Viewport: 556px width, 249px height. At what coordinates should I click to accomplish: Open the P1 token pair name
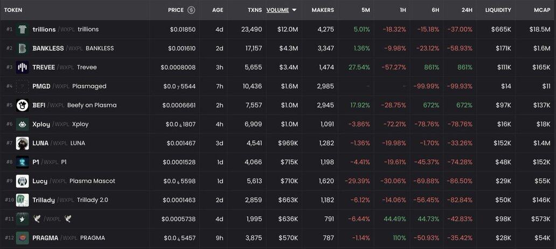[49, 162]
